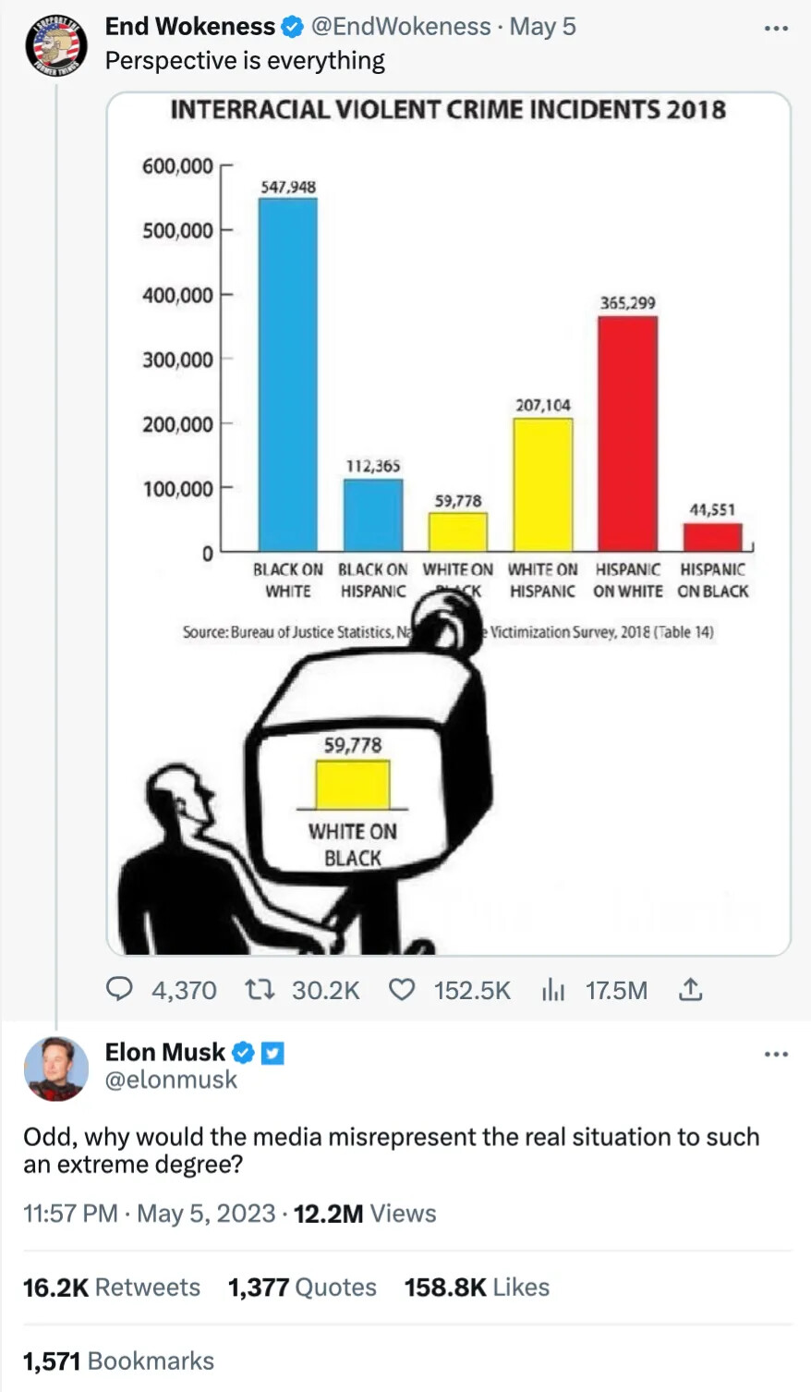The image size is (811, 1392).
Task: Like the post with the heart icon
Action: [x=402, y=990]
